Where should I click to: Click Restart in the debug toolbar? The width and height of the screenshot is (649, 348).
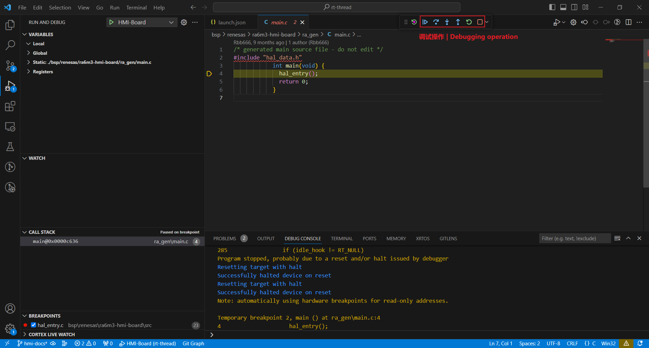(x=469, y=22)
